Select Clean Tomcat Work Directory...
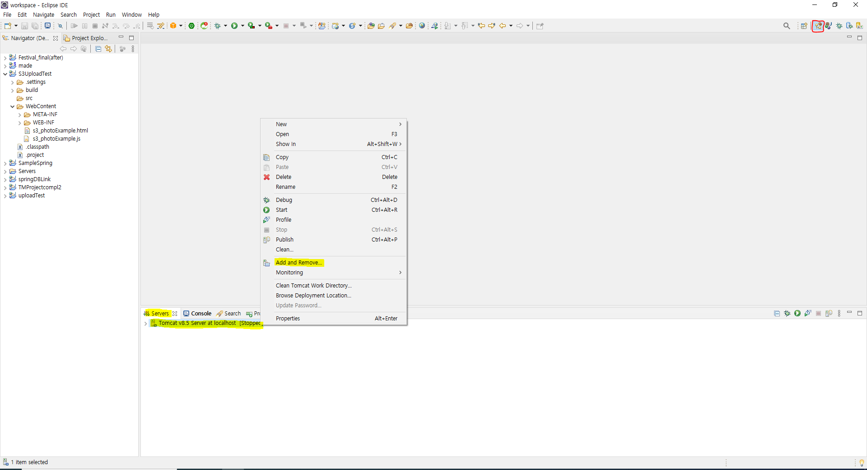This screenshot has width=867, height=470. click(334, 286)
